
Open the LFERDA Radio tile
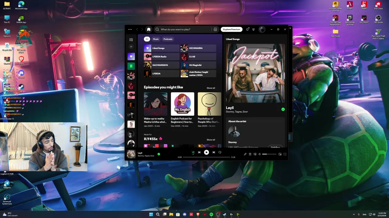pos(162,57)
